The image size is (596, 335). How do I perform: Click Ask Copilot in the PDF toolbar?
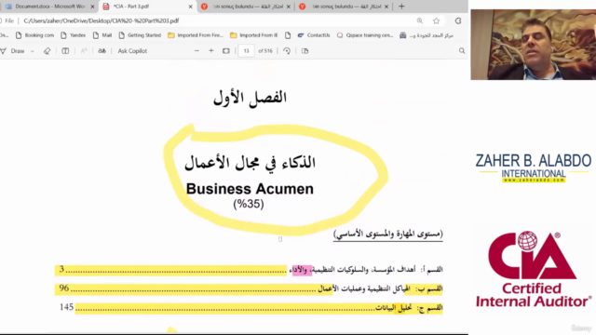(x=132, y=51)
